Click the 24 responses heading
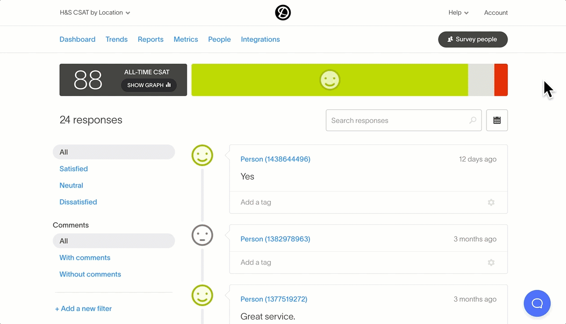The image size is (566, 324). pos(91,120)
